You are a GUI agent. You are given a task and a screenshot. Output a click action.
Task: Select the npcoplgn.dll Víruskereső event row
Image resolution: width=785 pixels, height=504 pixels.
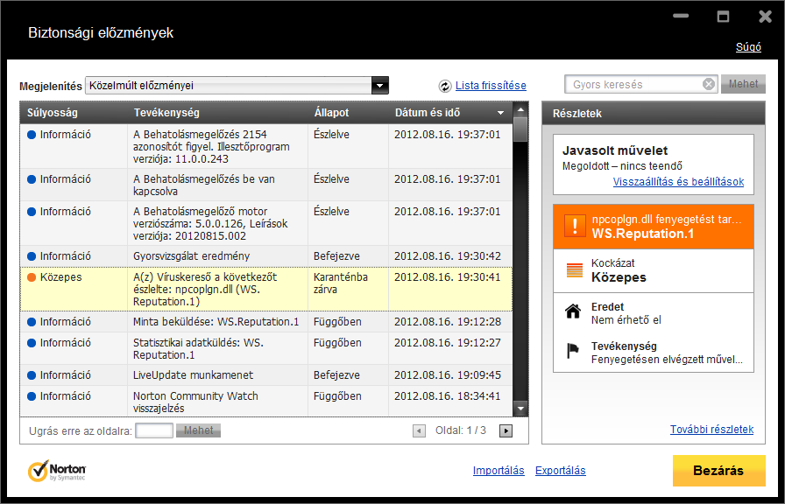[x=266, y=289]
